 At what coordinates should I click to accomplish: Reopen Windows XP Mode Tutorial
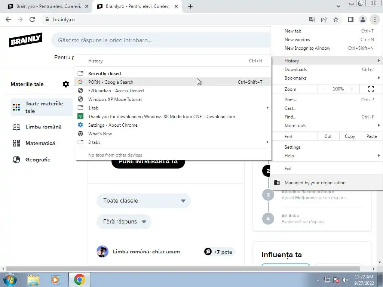tap(173, 99)
